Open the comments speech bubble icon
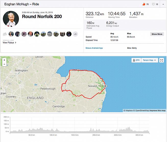The height and width of the screenshot is (142, 167). tap(153, 4)
